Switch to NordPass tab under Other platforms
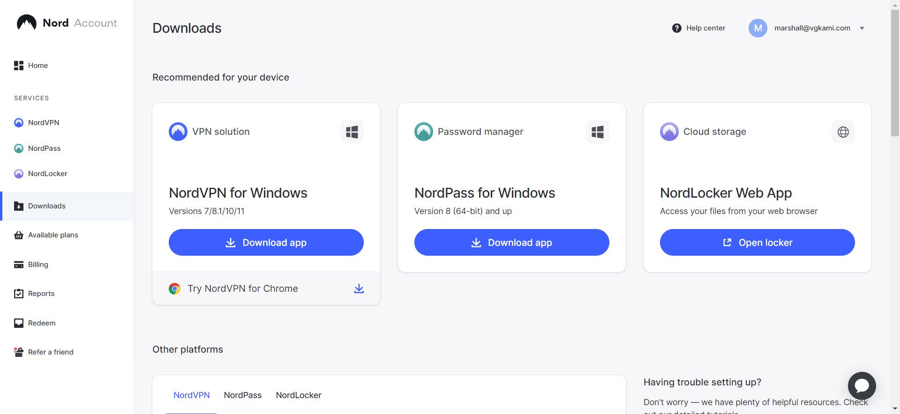 tap(243, 395)
